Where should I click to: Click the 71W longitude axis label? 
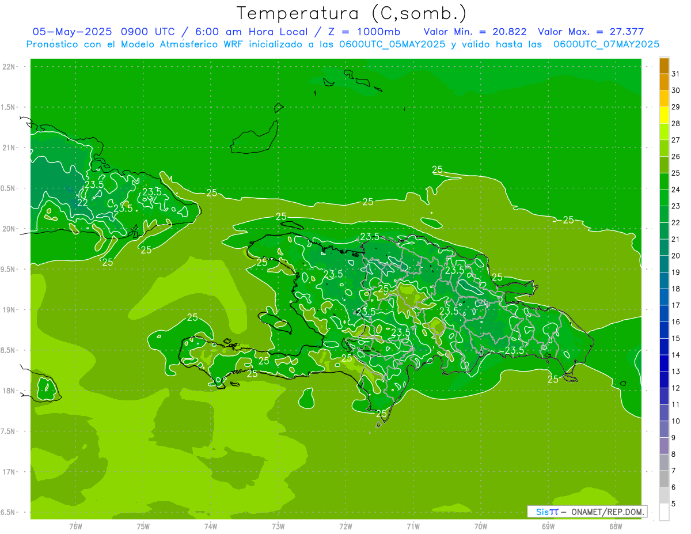[x=413, y=526]
